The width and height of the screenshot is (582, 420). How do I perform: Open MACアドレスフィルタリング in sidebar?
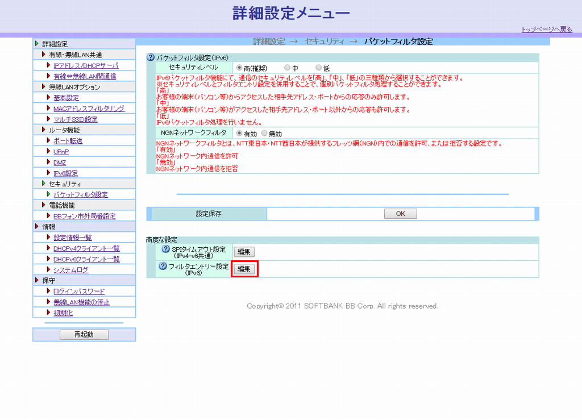pos(89,109)
